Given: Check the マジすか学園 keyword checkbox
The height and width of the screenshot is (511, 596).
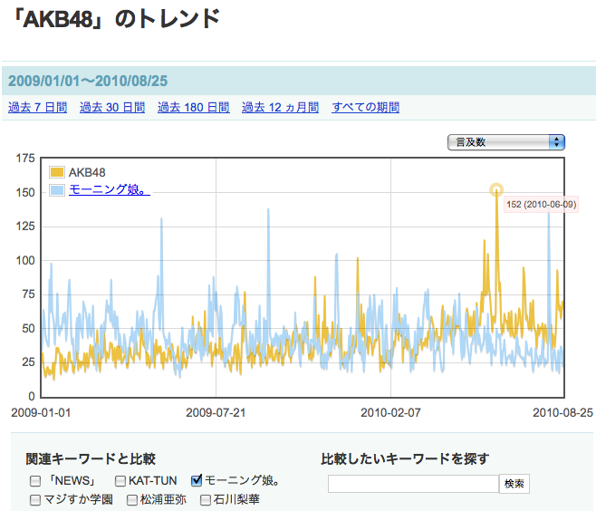Looking at the screenshot, I should pyautogui.click(x=35, y=499).
